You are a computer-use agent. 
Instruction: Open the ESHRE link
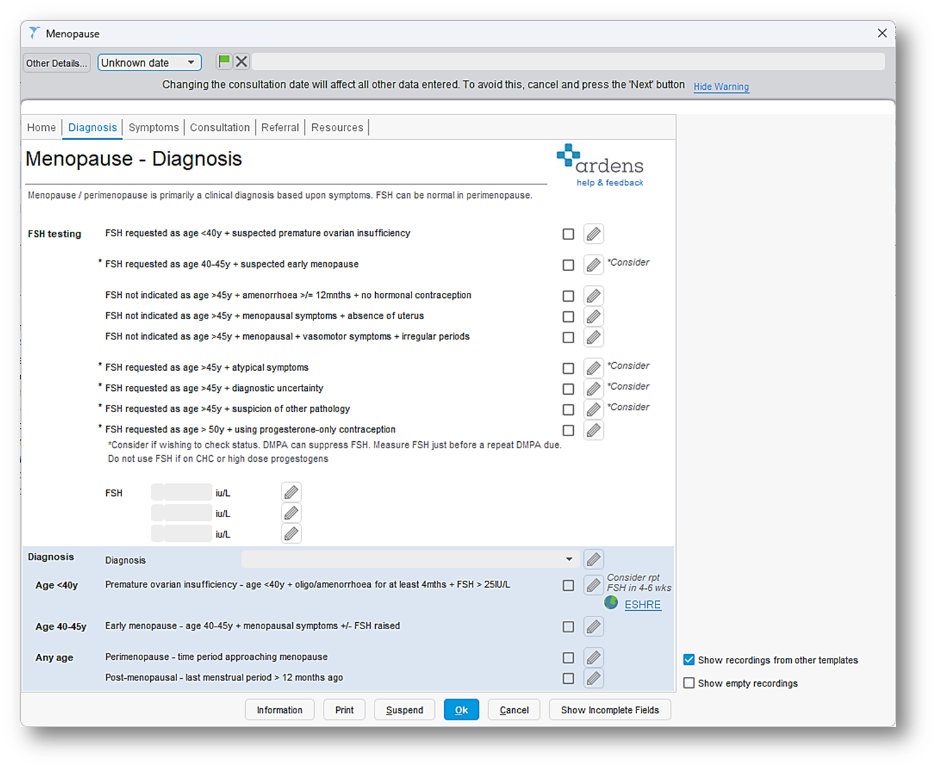[x=642, y=605]
